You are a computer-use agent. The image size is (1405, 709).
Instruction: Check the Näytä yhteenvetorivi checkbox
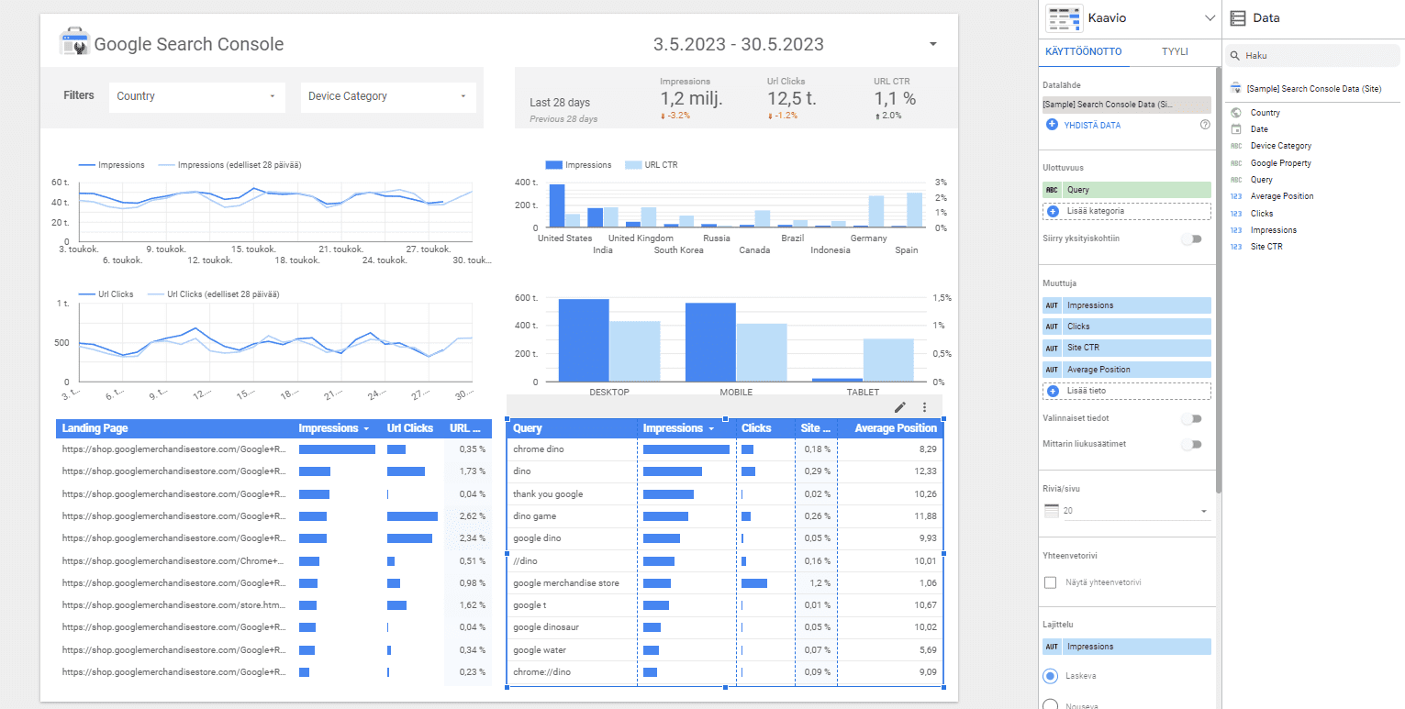click(x=1052, y=582)
